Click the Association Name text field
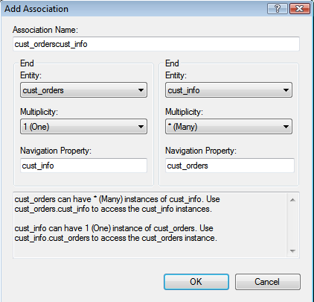 (x=156, y=44)
